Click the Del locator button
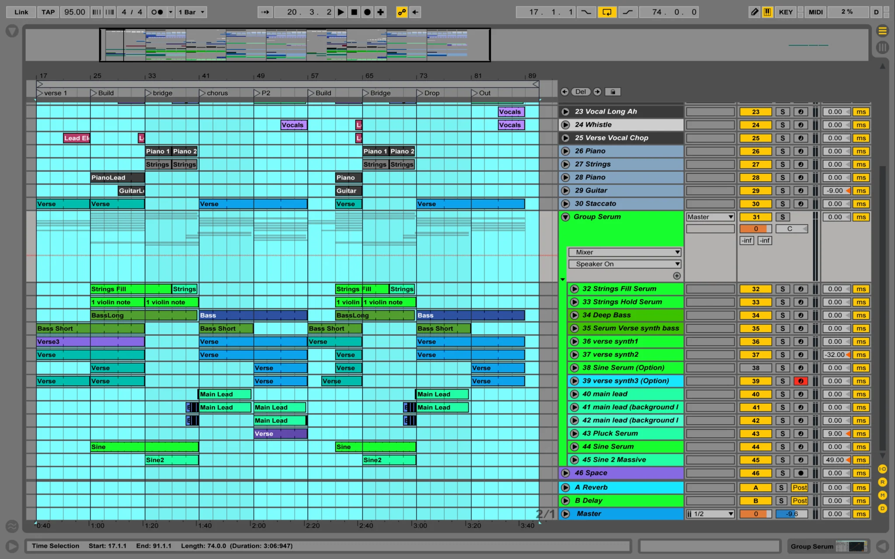The image size is (895, 559). click(x=581, y=92)
